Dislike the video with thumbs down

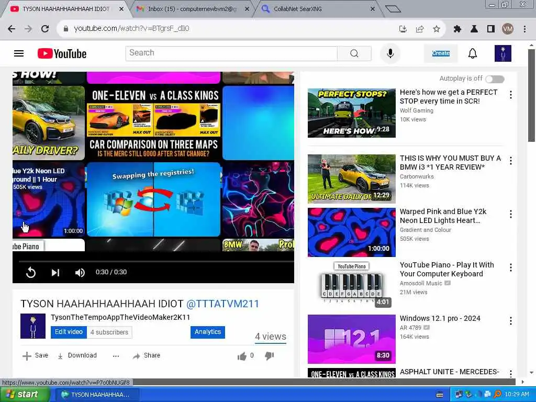coord(270,356)
